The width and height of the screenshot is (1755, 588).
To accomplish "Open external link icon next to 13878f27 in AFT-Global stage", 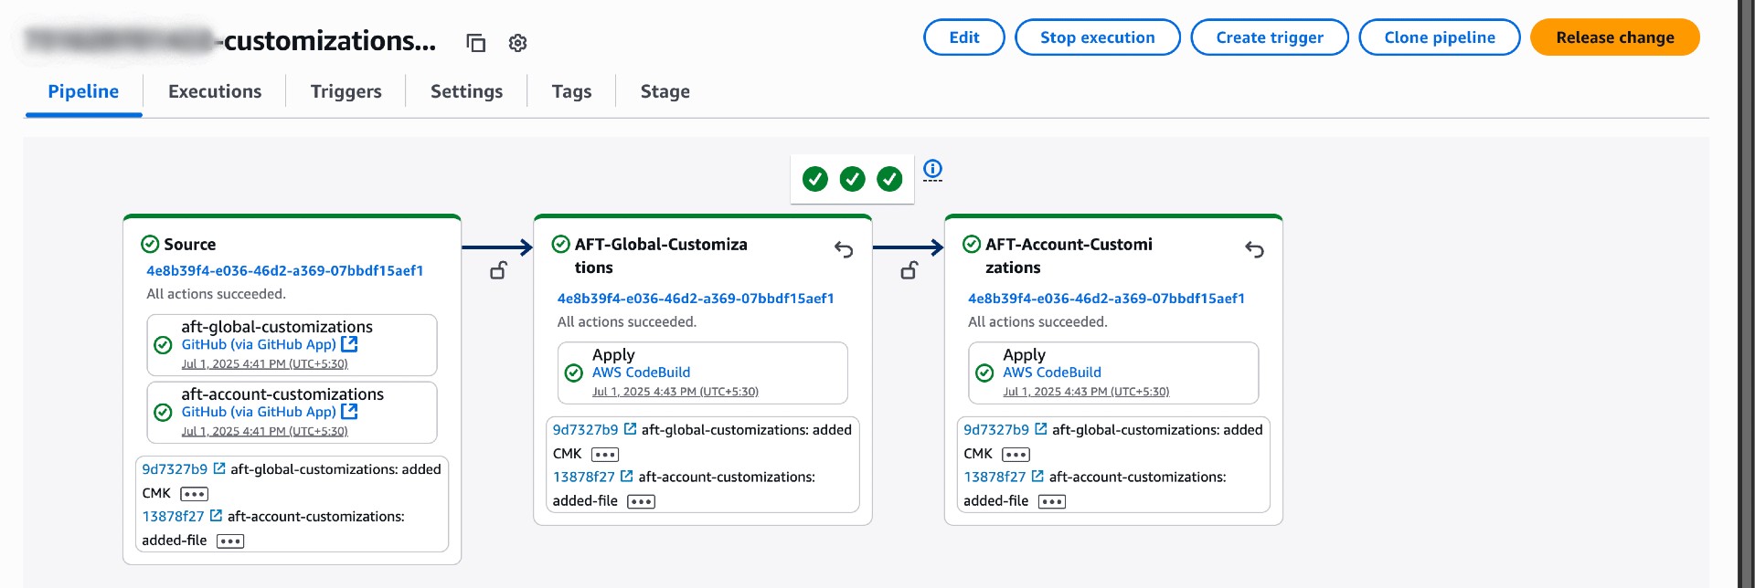I will [626, 477].
